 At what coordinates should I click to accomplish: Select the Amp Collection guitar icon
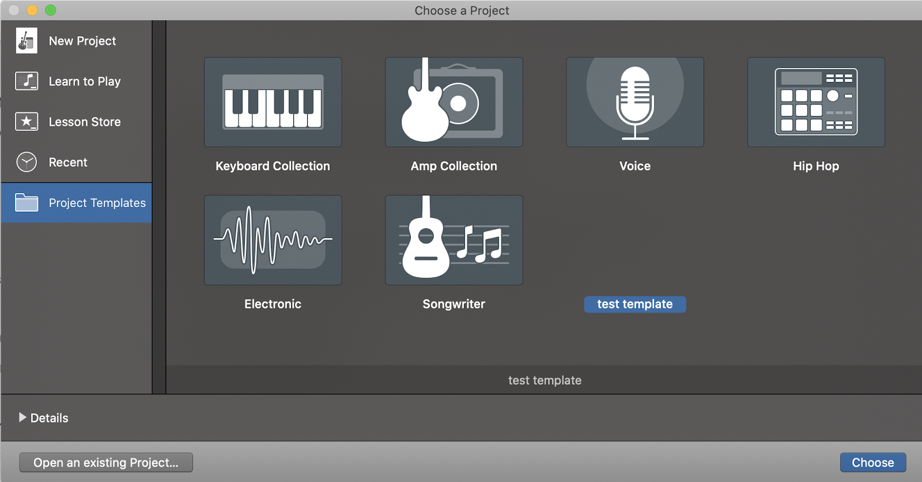[454, 102]
